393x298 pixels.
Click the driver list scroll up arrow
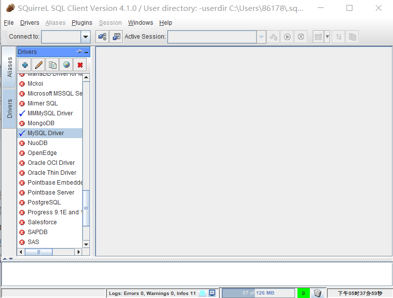pyautogui.click(x=86, y=77)
